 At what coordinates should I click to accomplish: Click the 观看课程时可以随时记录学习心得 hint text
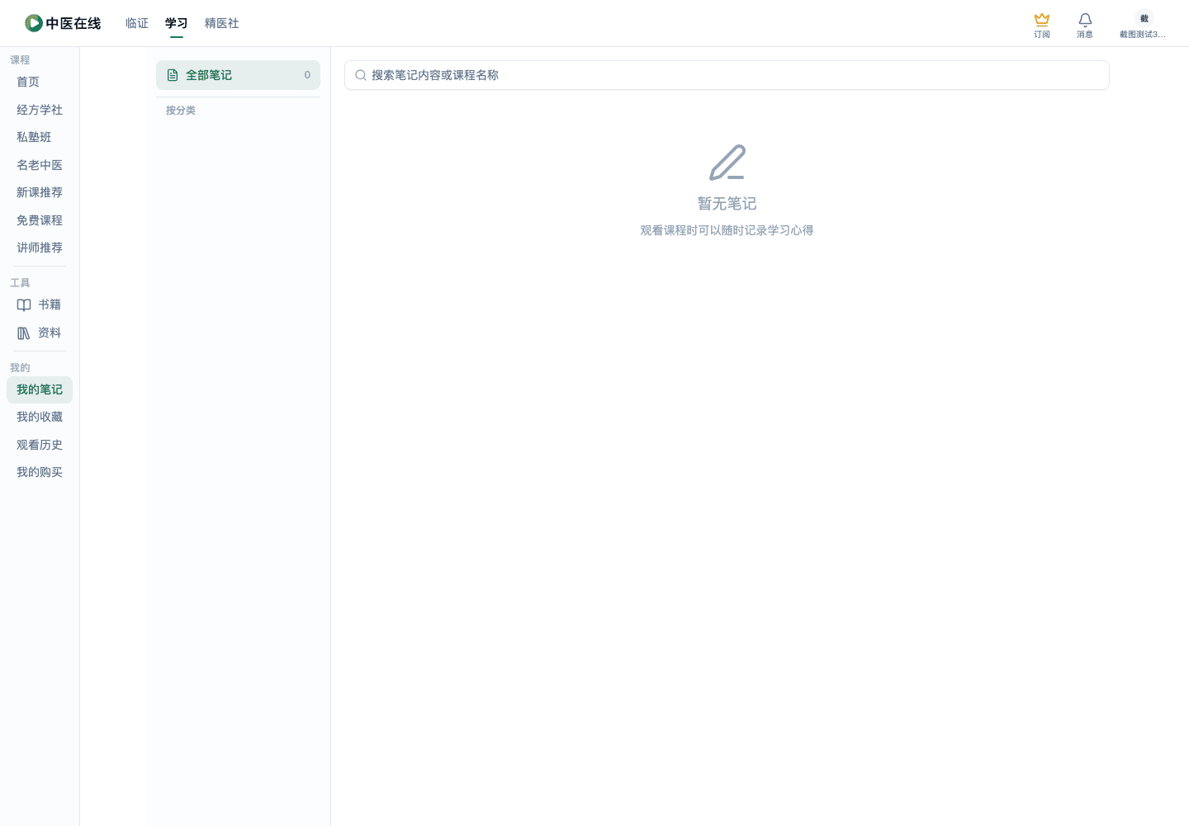pyautogui.click(x=727, y=230)
